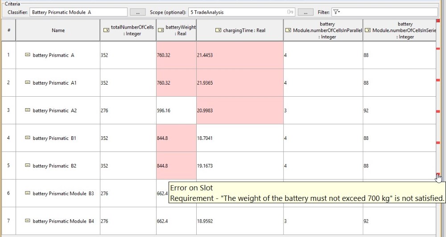Screen dimensions: 446x237
Task: Click the instance icon beside battery Prismatic B2
Action: [x=28, y=165]
